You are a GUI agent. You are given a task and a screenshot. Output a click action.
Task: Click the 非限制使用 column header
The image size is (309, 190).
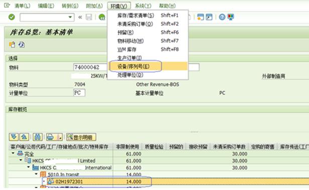(128, 147)
